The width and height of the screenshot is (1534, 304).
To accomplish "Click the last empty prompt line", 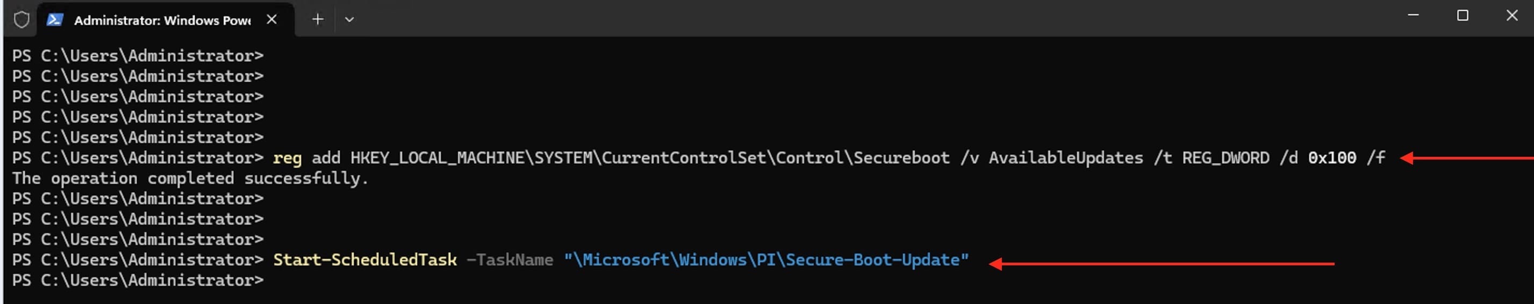I will (x=138, y=280).
